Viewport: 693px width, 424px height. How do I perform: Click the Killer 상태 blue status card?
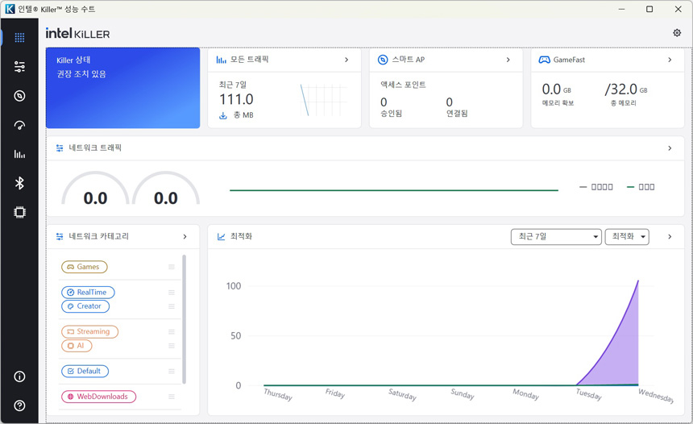122,88
